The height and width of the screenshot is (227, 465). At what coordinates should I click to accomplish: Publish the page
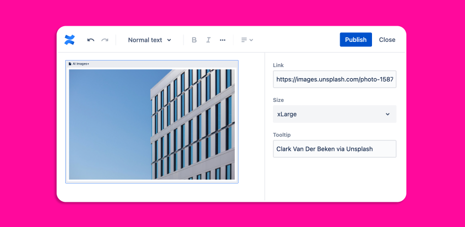click(355, 40)
